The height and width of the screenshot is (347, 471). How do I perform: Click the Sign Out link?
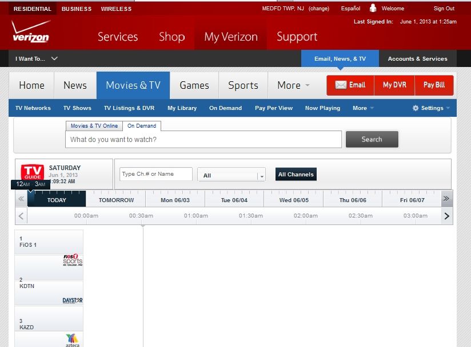[444, 9]
